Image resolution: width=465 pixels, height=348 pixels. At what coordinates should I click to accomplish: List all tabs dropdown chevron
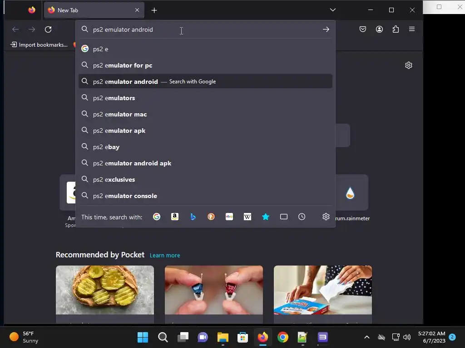333,10
